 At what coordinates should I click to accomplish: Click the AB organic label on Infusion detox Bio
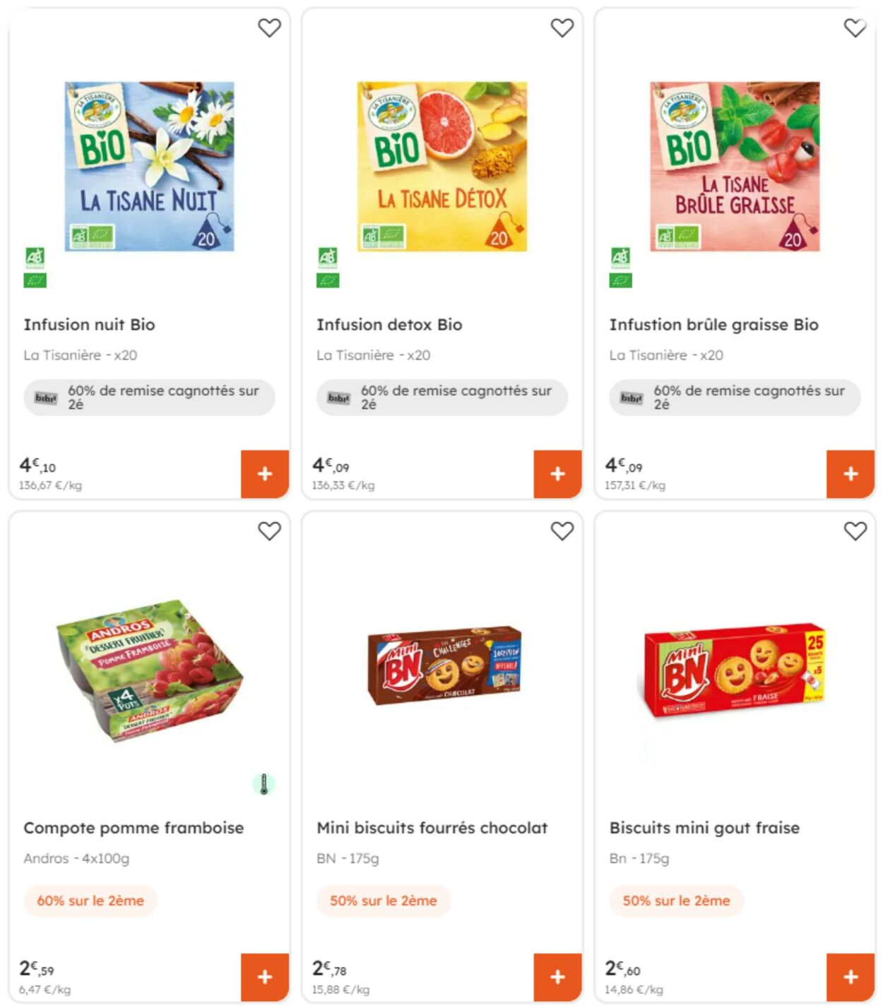tap(328, 258)
